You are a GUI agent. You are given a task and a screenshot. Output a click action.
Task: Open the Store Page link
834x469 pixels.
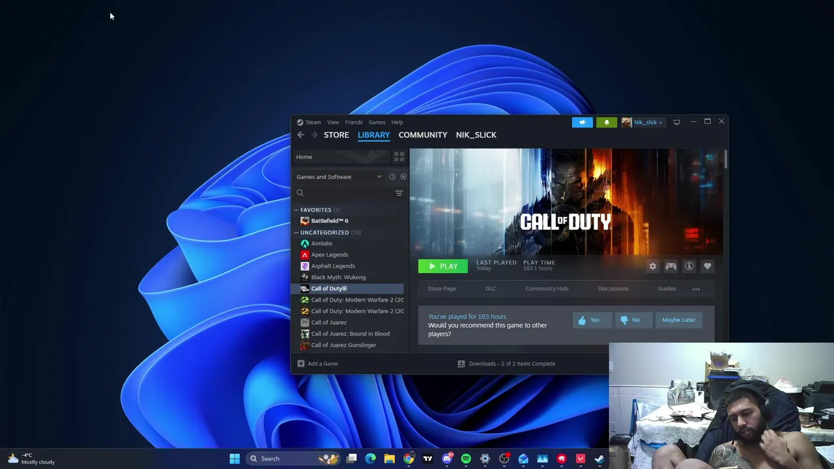click(x=442, y=289)
